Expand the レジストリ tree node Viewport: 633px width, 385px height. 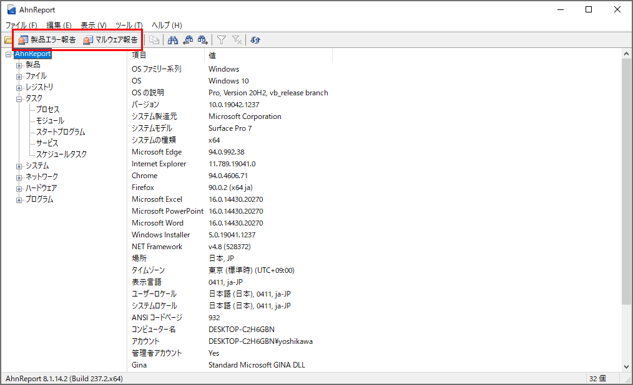[19, 88]
